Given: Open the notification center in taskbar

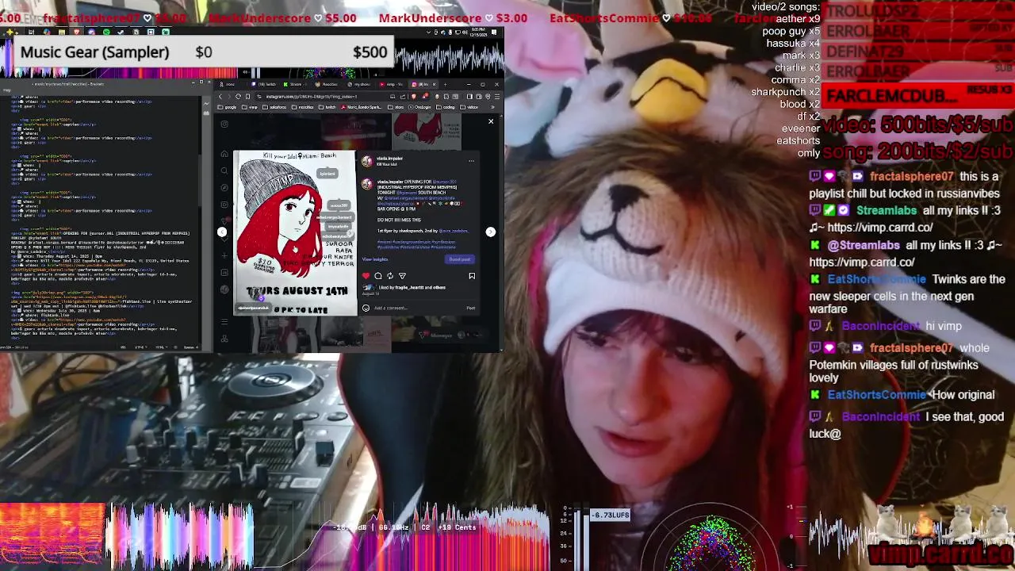Looking at the screenshot, I should 494,32.
